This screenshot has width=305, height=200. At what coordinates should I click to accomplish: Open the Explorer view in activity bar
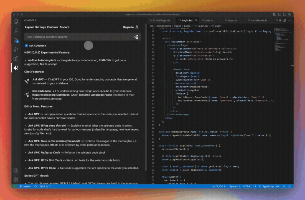pos(16,21)
